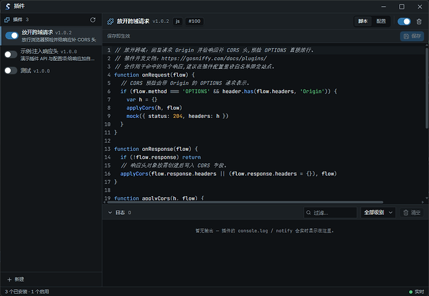Enable the 示例注入响应头 plugin toggle
This screenshot has height=296, width=429.
[x=11, y=55]
